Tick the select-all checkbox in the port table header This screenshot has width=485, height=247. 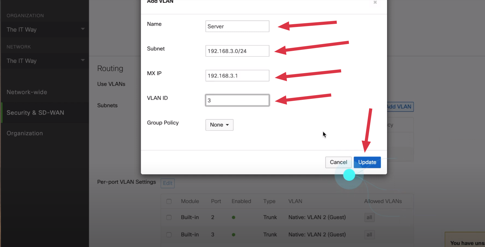pos(169,201)
